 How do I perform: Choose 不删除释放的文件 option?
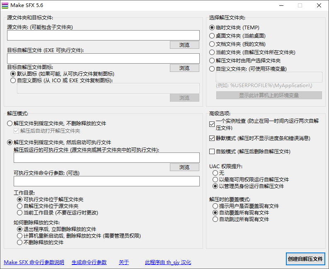click(x=19, y=243)
